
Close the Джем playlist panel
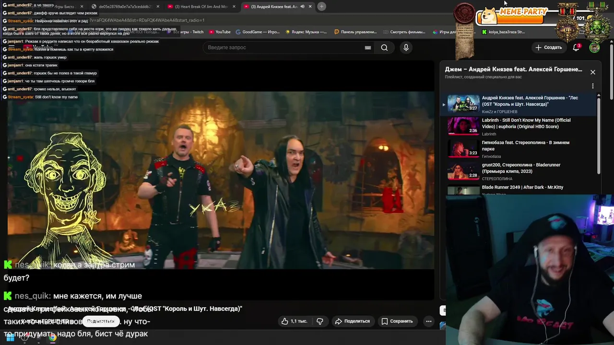593,72
